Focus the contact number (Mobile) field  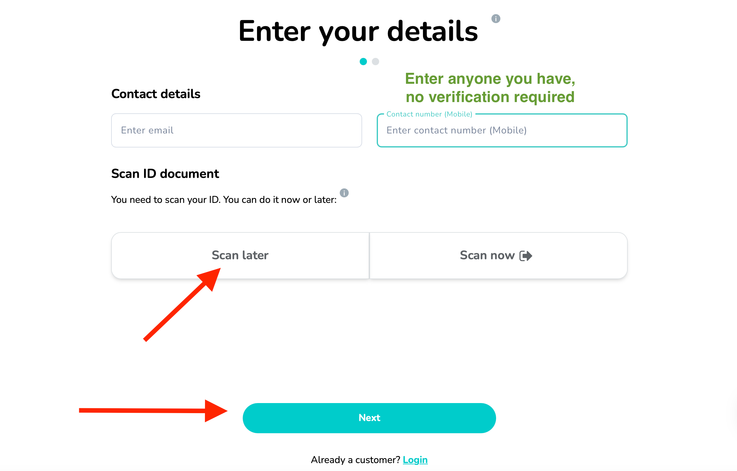click(x=502, y=130)
